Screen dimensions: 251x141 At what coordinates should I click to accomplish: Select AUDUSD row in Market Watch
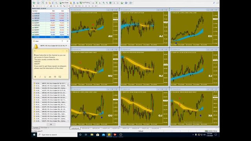51,13
